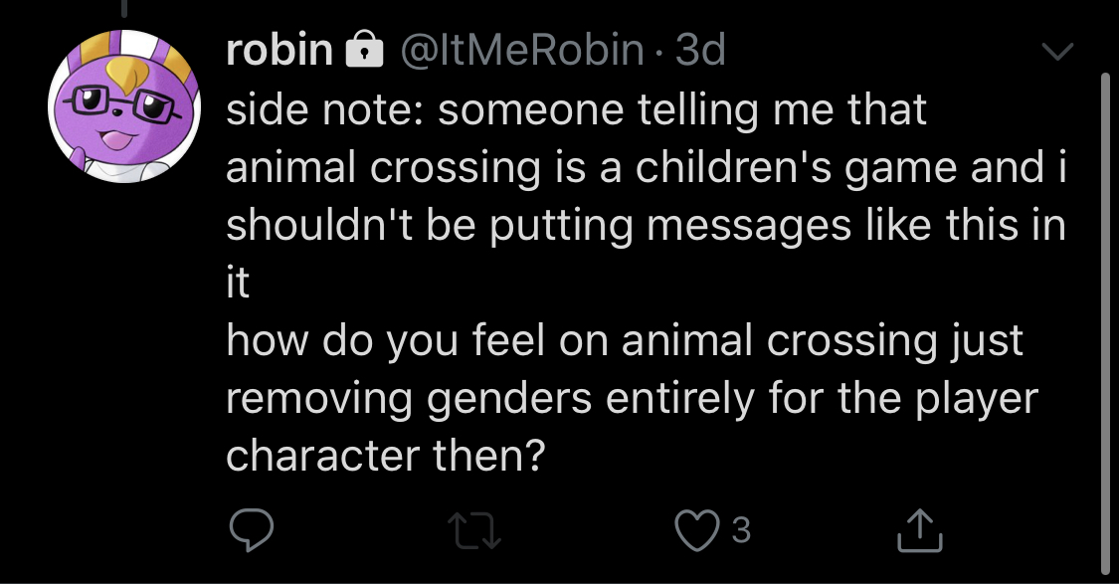View the like count number 3
This screenshot has height=584, width=1119.
coord(741,530)
